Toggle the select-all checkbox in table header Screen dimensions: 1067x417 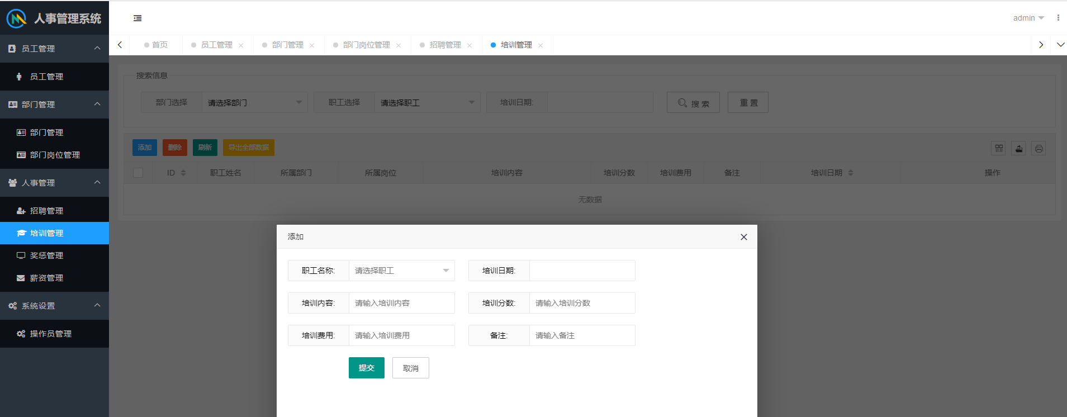(x=138, y=173)
